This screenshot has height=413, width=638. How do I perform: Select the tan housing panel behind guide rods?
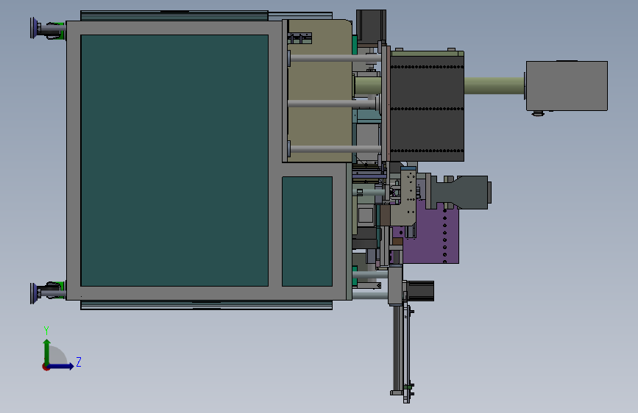click(319, 91)
